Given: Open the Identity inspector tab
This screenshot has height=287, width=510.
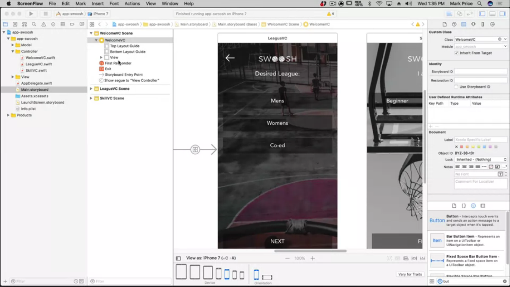Looking at the screenshot, I should [x=464, y=24].
